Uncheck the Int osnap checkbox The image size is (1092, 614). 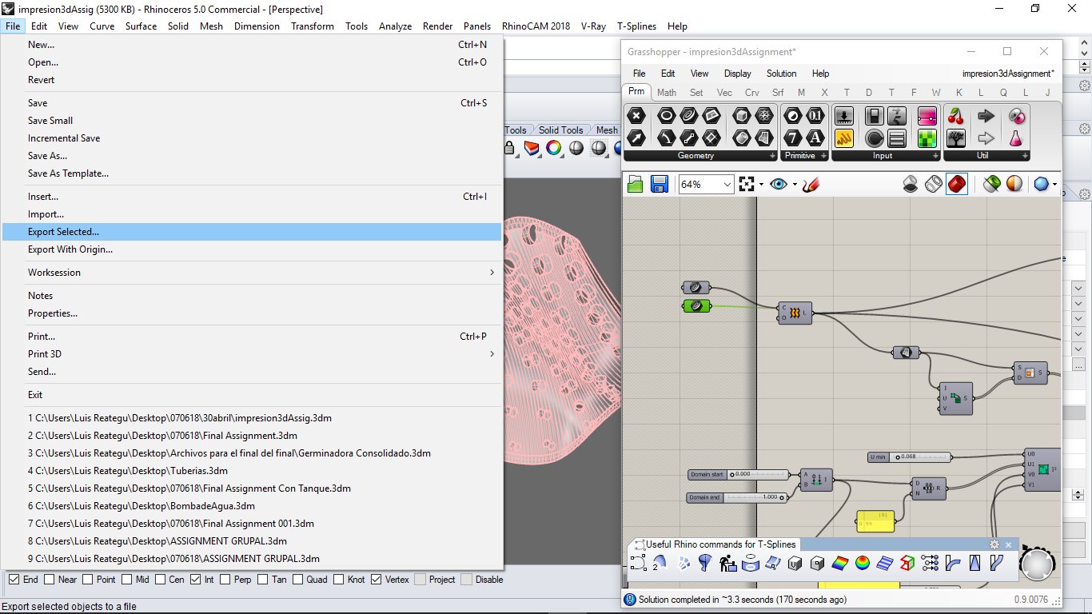pyautogui.click(x=196, y=580)
